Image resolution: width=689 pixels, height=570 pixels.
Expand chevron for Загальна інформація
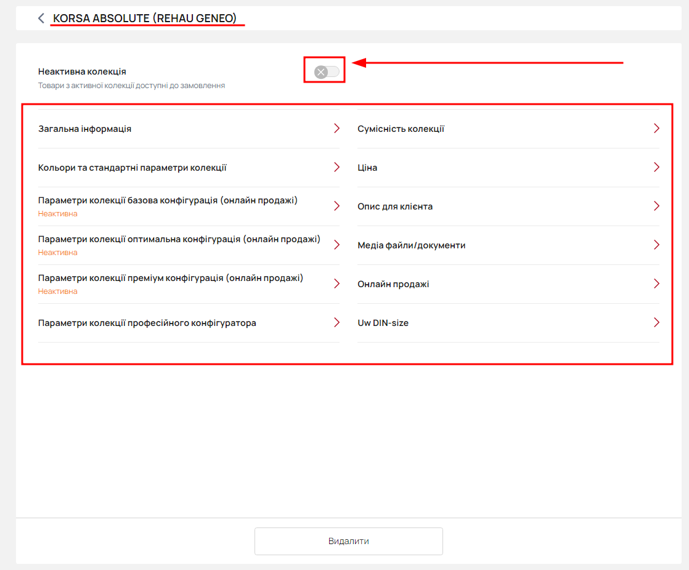[x=336, y=128]
